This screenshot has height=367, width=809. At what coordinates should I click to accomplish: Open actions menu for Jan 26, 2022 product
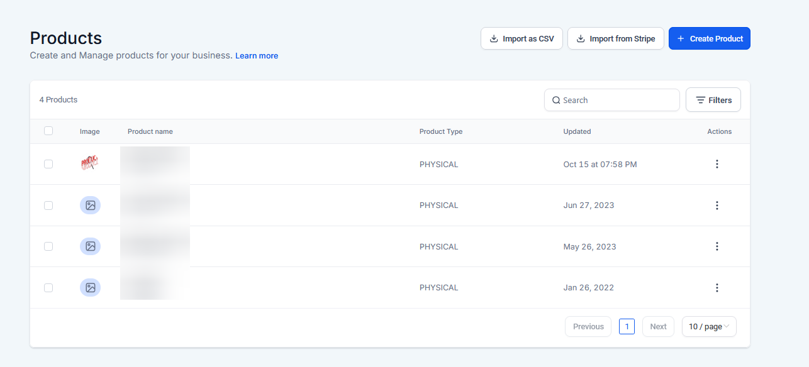(x=717, y=288)
